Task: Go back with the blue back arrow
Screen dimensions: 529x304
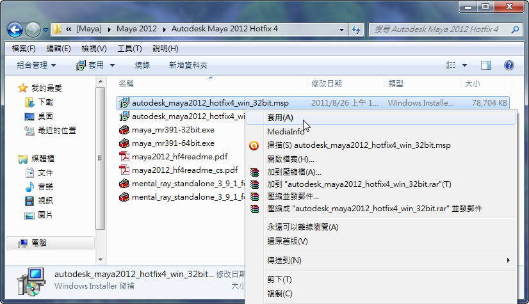Action: [x=15, y=29]
